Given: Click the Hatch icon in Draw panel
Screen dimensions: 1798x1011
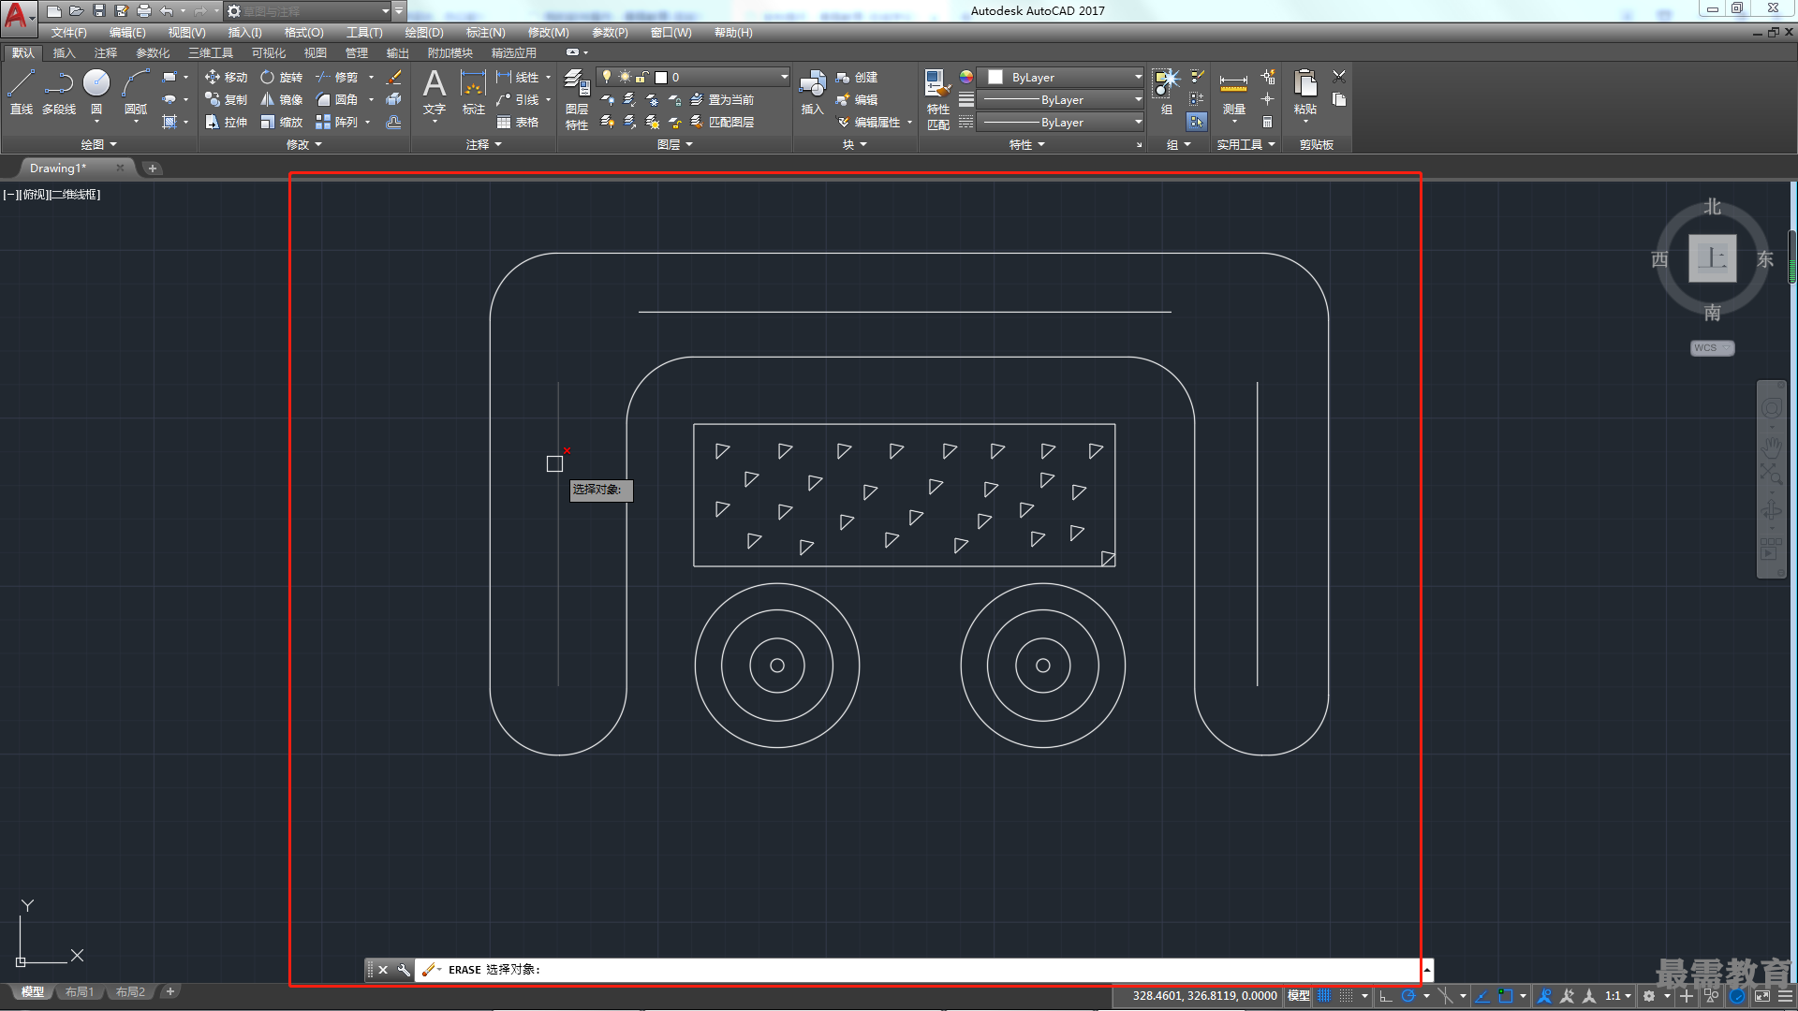Looking at the screenshot, I should pyautogui.click(x=169, y=122).
